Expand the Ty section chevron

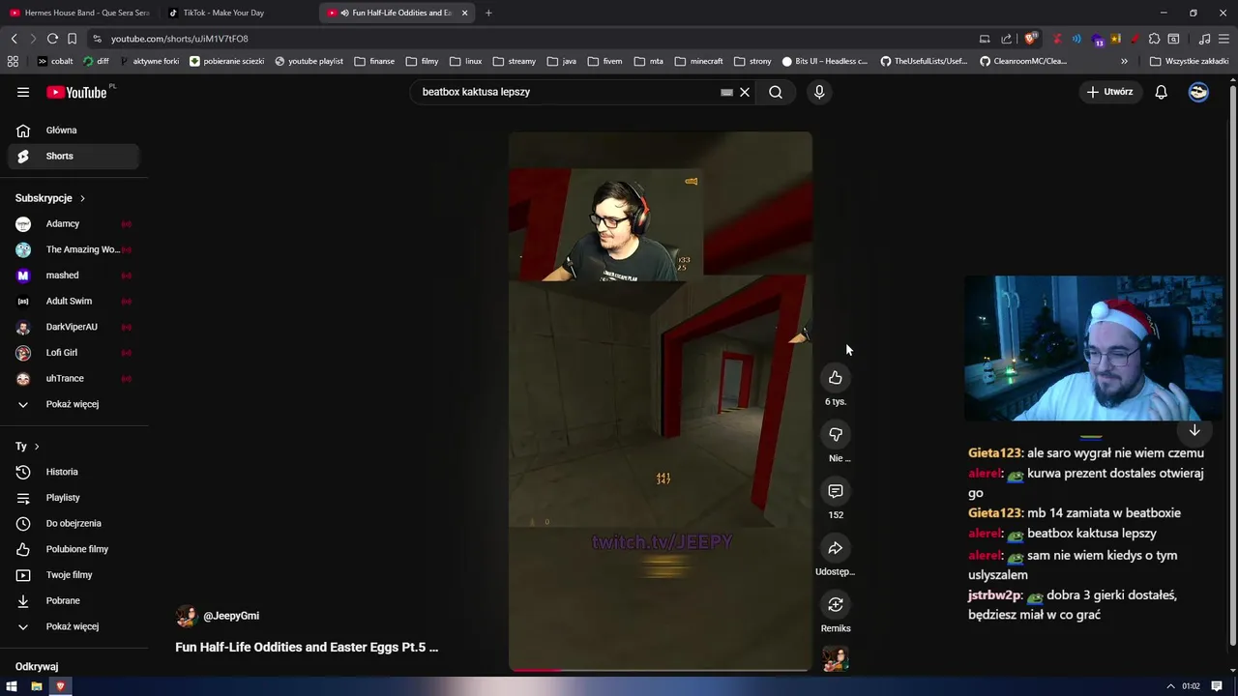coord(37,447)
